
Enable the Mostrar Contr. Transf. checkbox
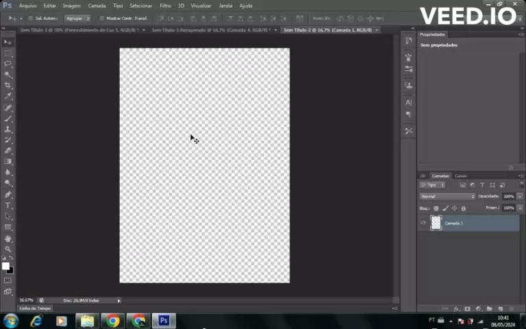click(102, 19)
